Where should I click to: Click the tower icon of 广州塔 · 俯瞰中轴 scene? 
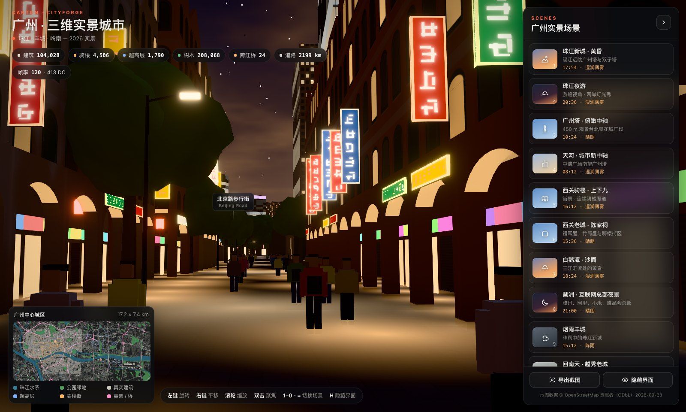pos(545,128)
